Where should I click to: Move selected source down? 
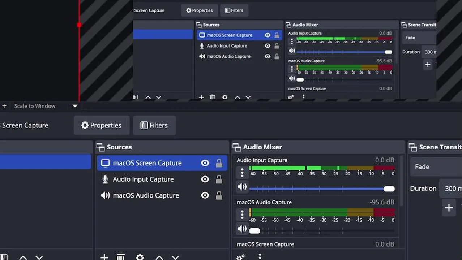pos(175,257)
